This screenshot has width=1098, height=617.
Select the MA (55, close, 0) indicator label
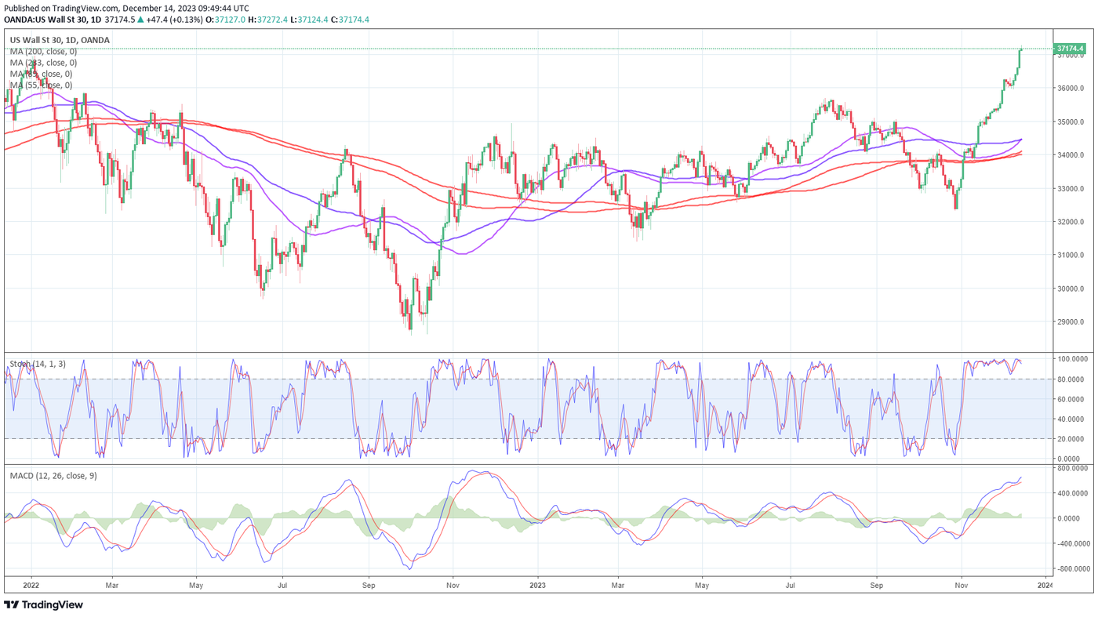[41, 85]
